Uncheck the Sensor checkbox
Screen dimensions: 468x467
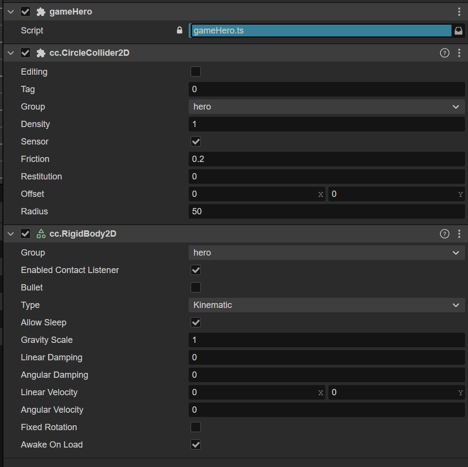pos(195,142)
